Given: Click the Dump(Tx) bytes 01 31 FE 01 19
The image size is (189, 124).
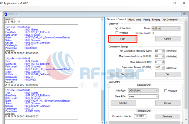Looking at the screenshot, I should pos(12,22).
